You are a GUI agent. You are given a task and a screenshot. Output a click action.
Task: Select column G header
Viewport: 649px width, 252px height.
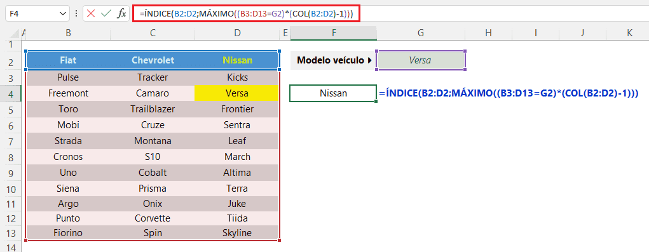pos(421,33)
